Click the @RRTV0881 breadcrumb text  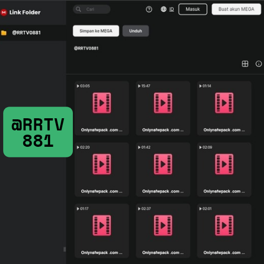click(x=86, y=48)
